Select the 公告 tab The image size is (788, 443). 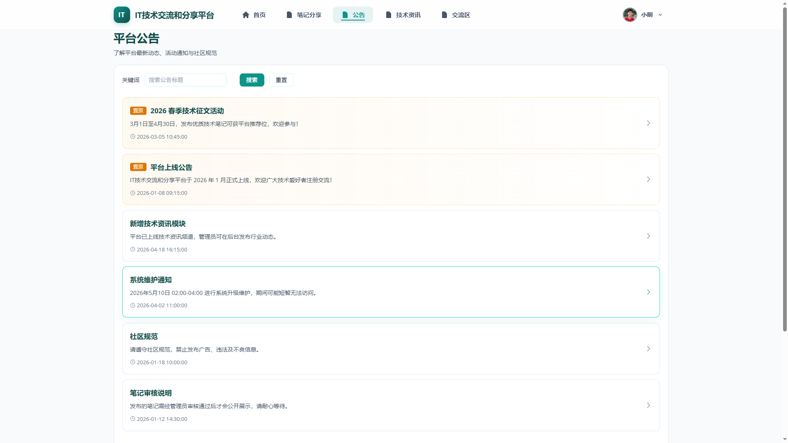pyautogui.click(x=353, y=15)
